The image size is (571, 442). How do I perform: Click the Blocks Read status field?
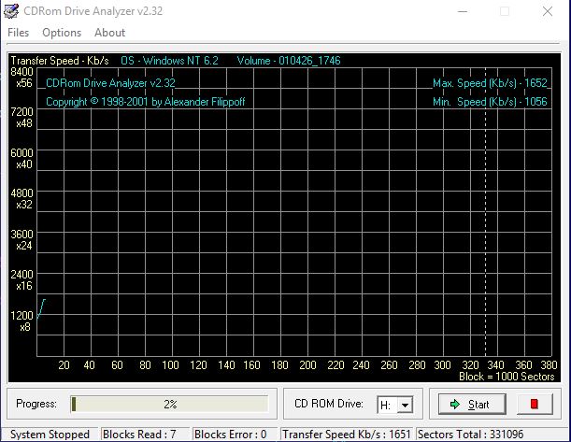[x=143, y=435]
